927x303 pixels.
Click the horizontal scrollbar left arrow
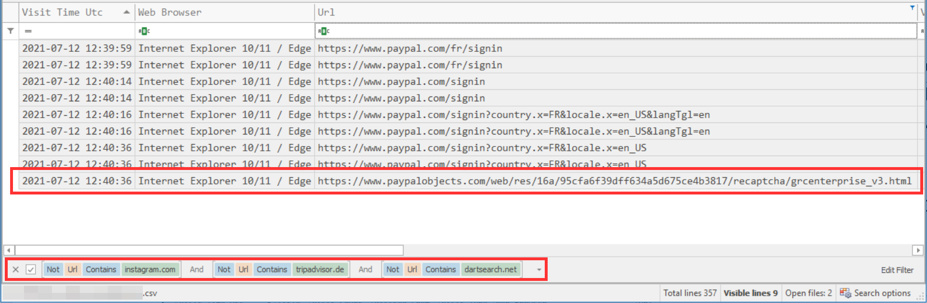[9, 250]
